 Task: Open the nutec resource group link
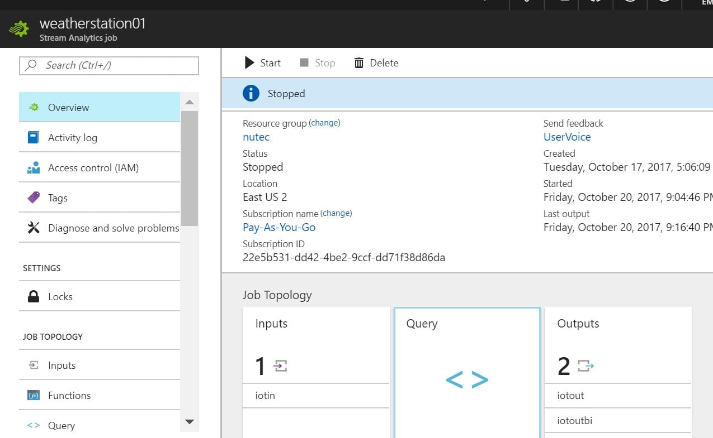256,137
